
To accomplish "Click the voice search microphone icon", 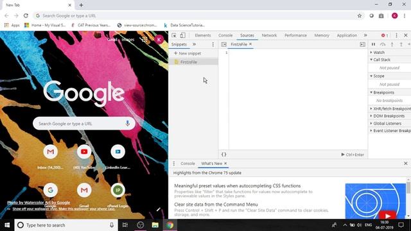I will tap(128, 123).
